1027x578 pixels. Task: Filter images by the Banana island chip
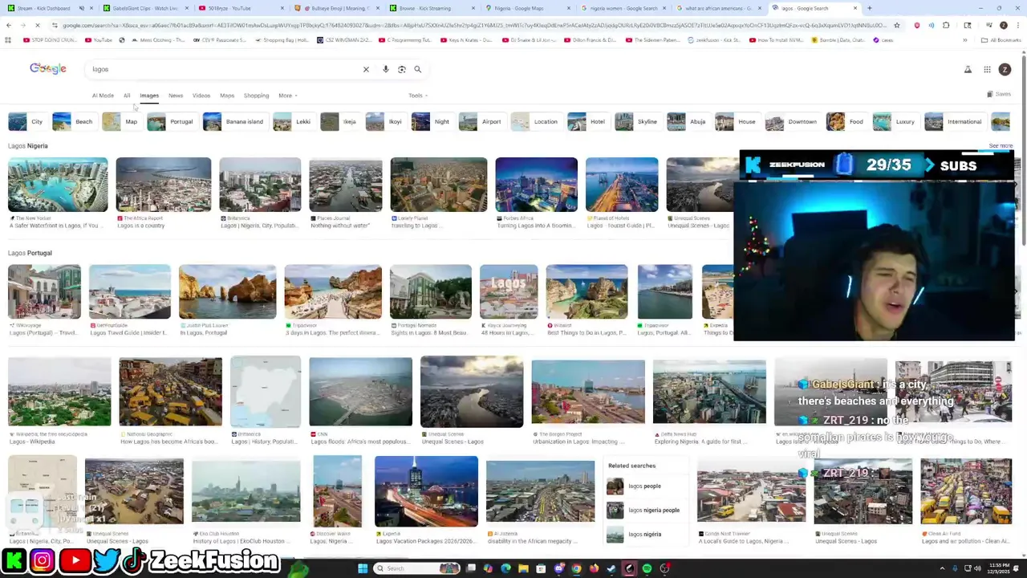tap(234, 122)
